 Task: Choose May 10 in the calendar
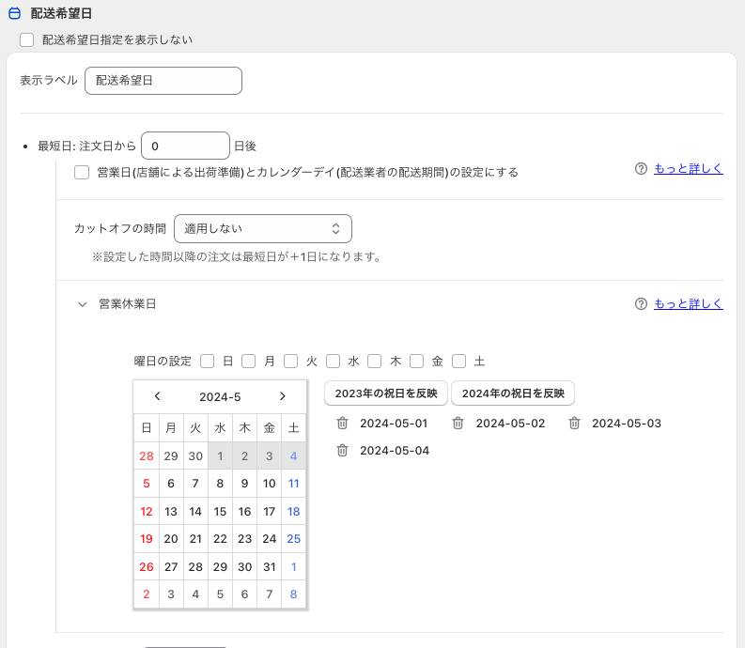[270, 484]
